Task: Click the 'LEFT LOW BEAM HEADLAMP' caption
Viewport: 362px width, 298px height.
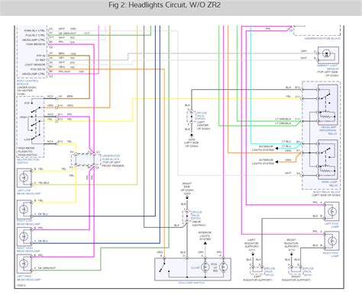Action: 28,192
